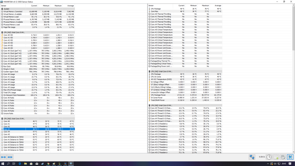The height and width of the screenshot is (166, 295).
Task: Select the VR VCC Temperature (SVID) row
Action: 185,79
